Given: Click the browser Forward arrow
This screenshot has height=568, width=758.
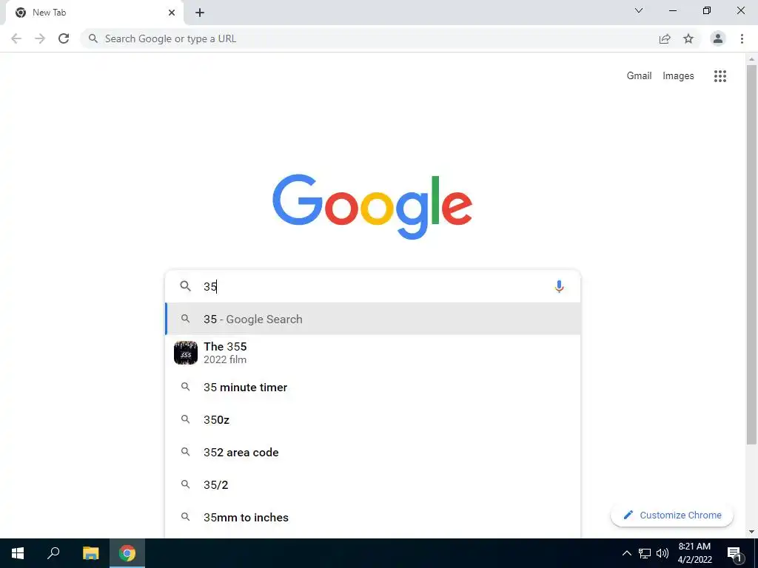Looking at the screenshot, I should pyautogui.click(x=40, y=38).
